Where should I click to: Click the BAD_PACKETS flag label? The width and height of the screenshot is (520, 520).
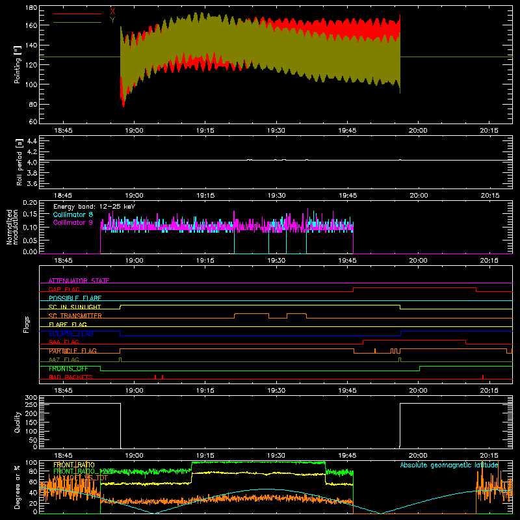tap(71, 377)
